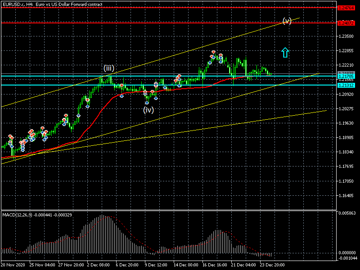Click the 1.22210 price scale value
Viewport: 360px width, 270px height.
(346, 65)
